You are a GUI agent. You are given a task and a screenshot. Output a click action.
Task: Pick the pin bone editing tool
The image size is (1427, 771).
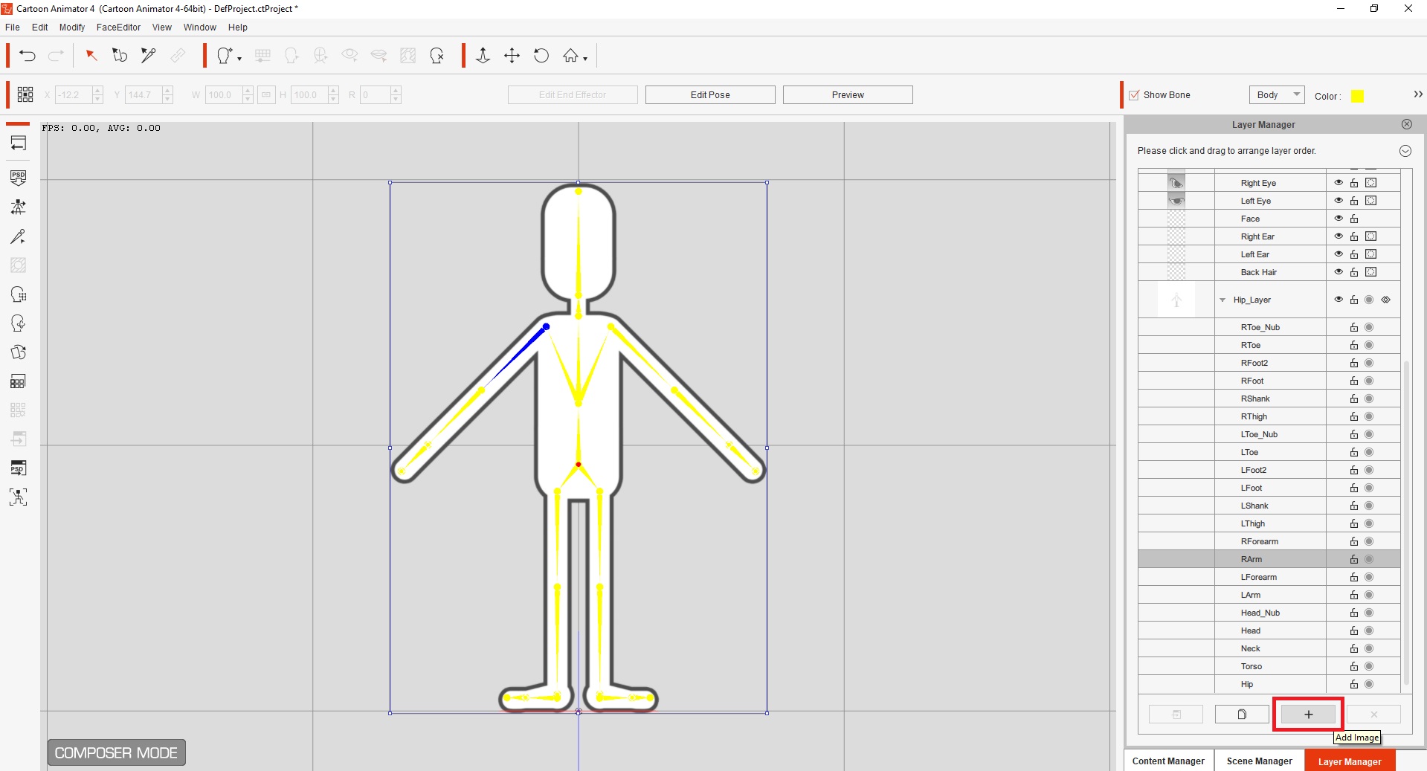click(x=148, y=56)
